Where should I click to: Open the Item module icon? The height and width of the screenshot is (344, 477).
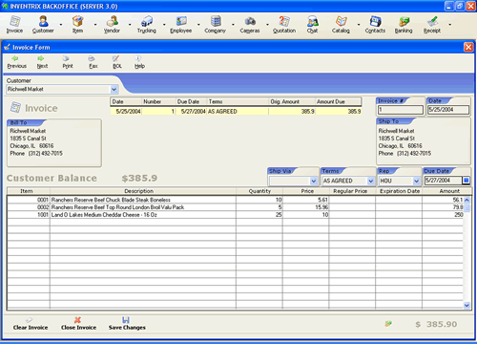pos(77,25)
